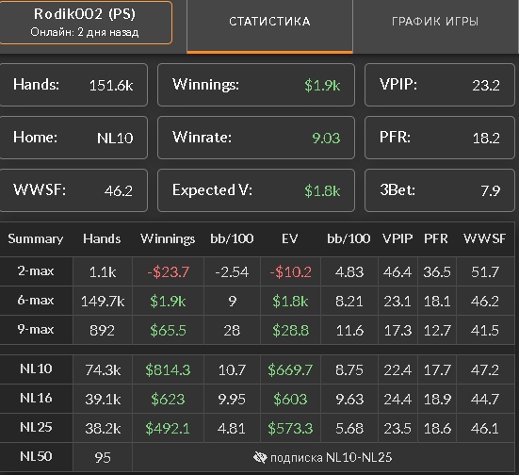
Task: Click the Home NL10 stat box
Action: tap(73, 138)
